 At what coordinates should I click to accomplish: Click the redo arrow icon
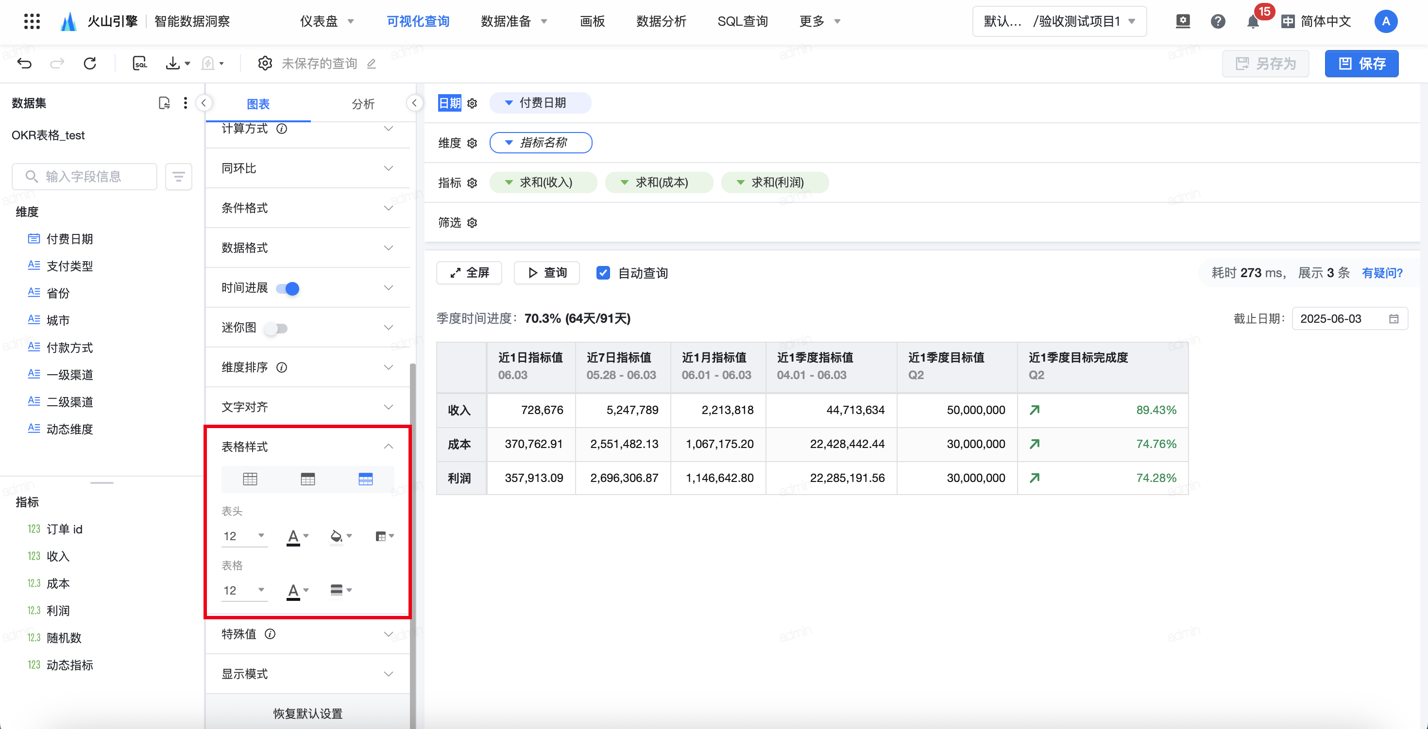coord(56,63)
